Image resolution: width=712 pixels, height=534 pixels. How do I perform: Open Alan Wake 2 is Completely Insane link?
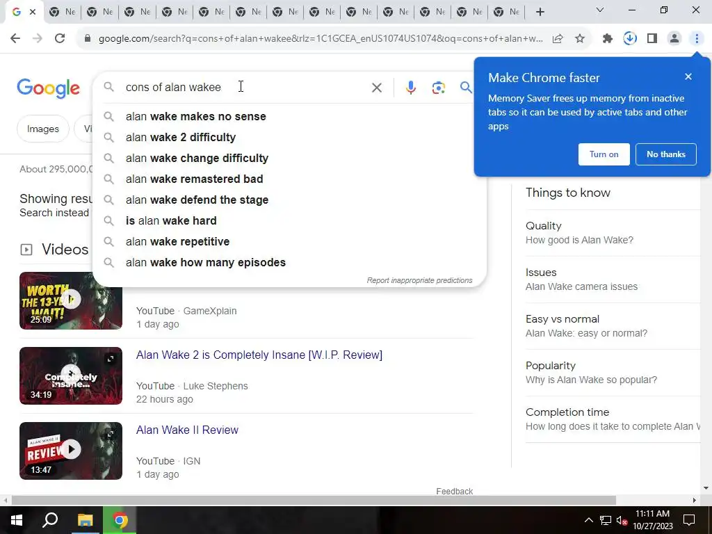(259, 355)
